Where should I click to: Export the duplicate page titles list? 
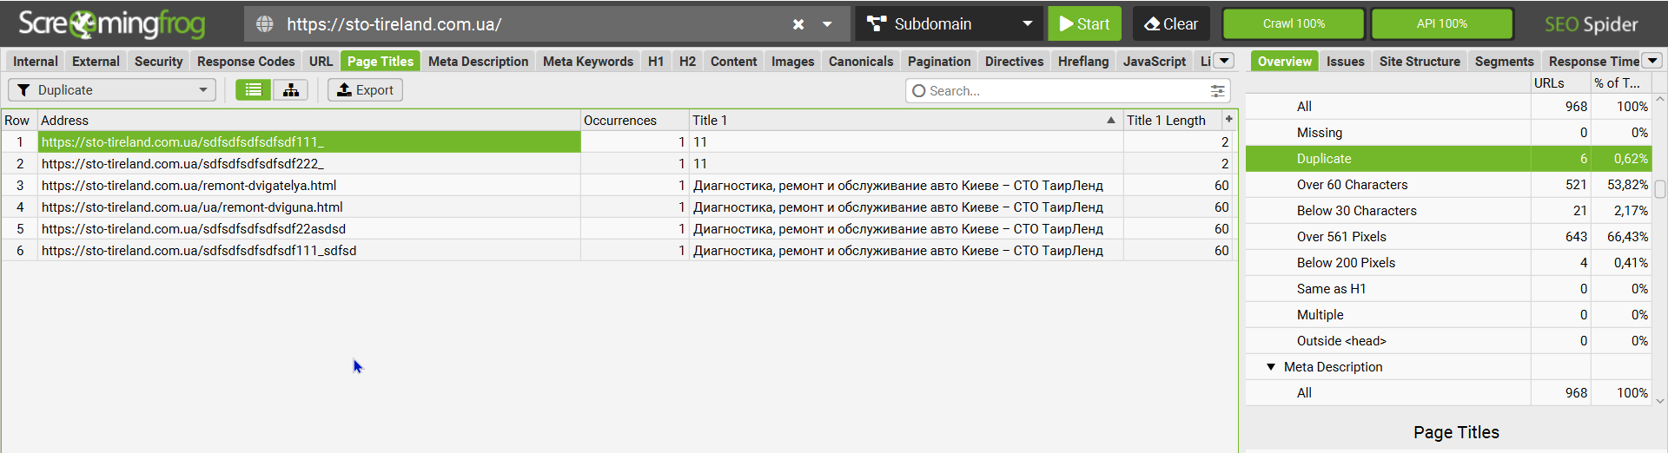(365, 90)
